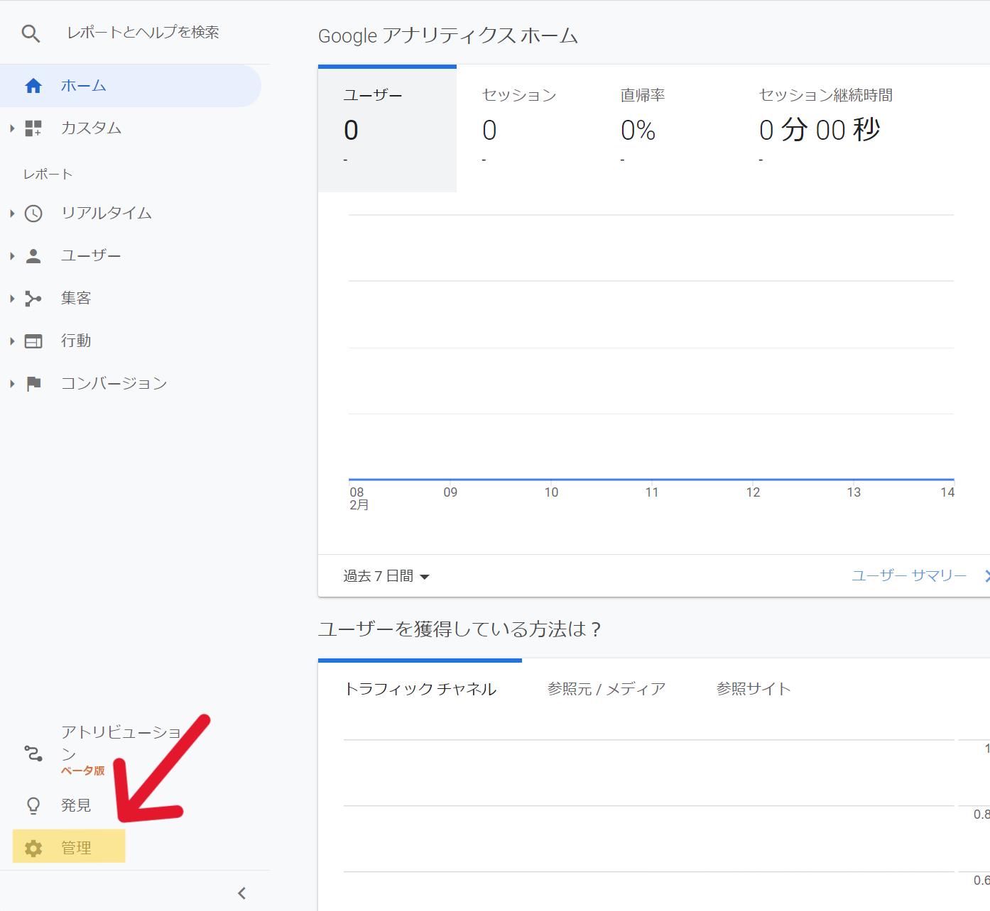990x911 pixels.
Task: Open アトリビューション beta label
Action: click(121, 749)
